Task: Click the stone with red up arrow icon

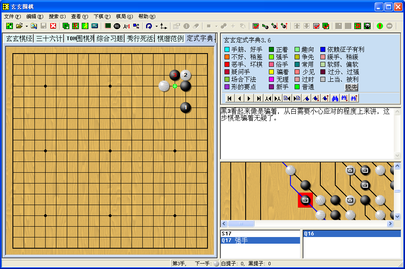Action: [x=284, y=26]
